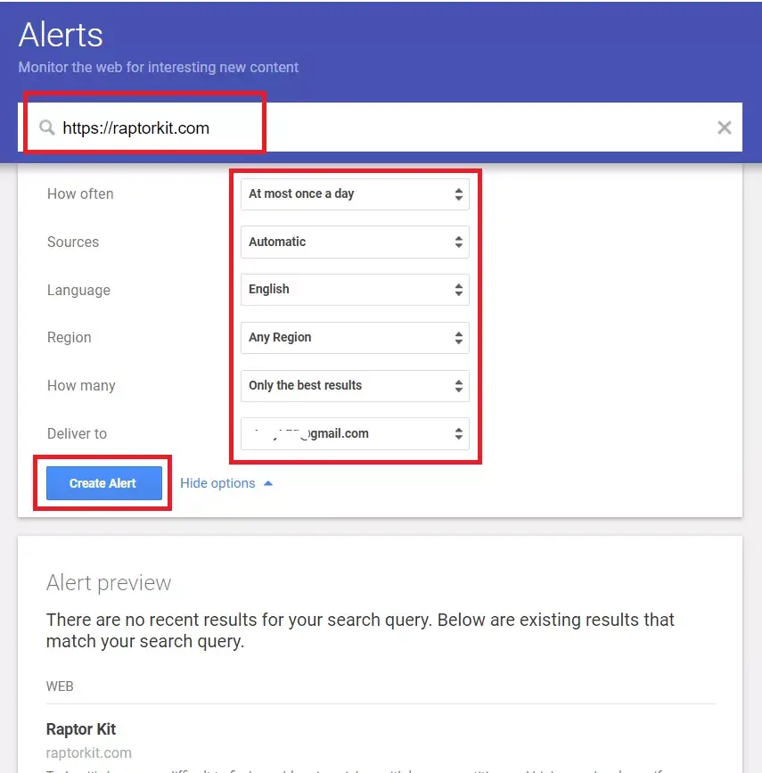The height and width of the screenshot is (773, 762).
Task: Select the 'Sources' label
Action: point(73,242)
